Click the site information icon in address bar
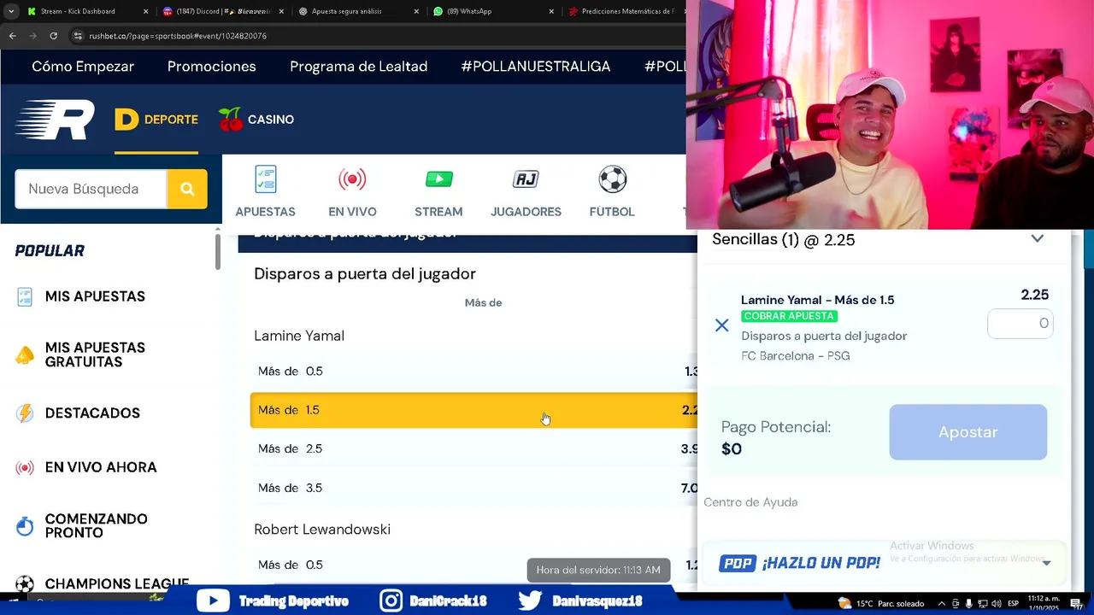This screenshot has height=615, width=1094. pos(78,36)
